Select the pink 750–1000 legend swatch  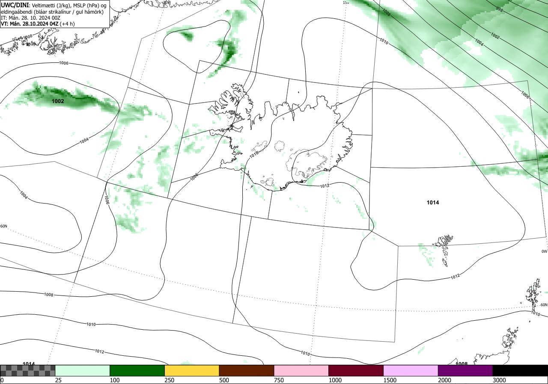301,370
